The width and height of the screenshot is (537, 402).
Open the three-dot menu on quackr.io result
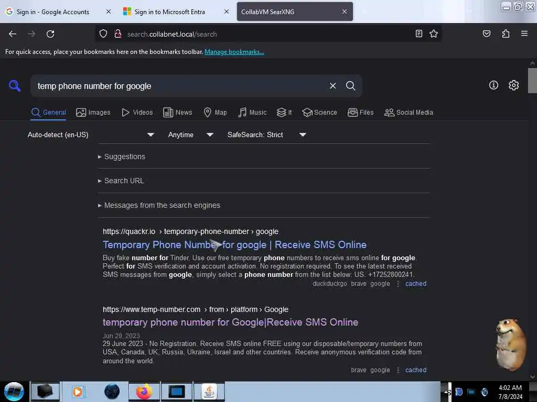coord(398,284)
